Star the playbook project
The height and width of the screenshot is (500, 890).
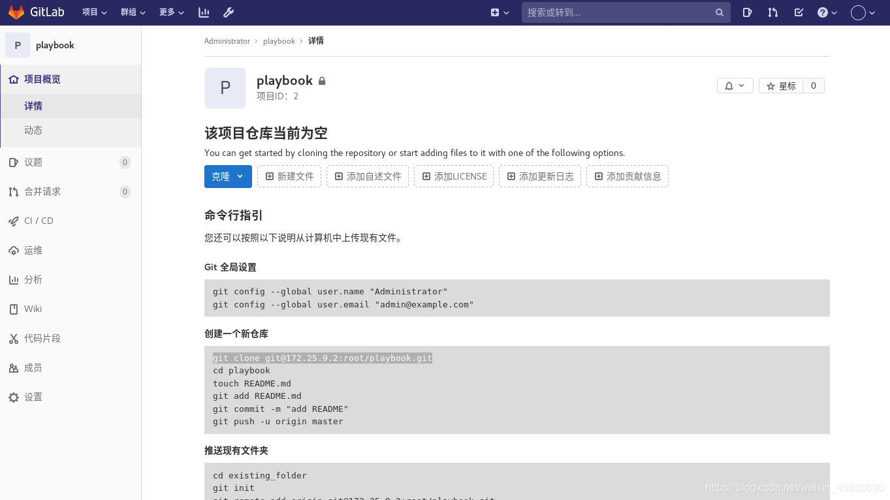pos(781,85)
